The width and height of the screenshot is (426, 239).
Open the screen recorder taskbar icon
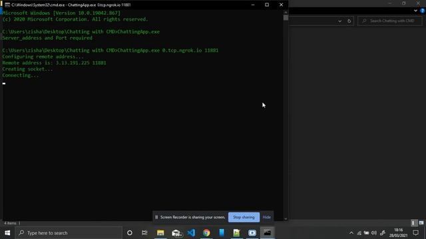coord(252,233)
